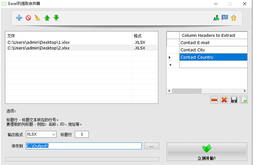Load column headers from file icon
This screenshot has height=165, width=253.
[243, 100]
